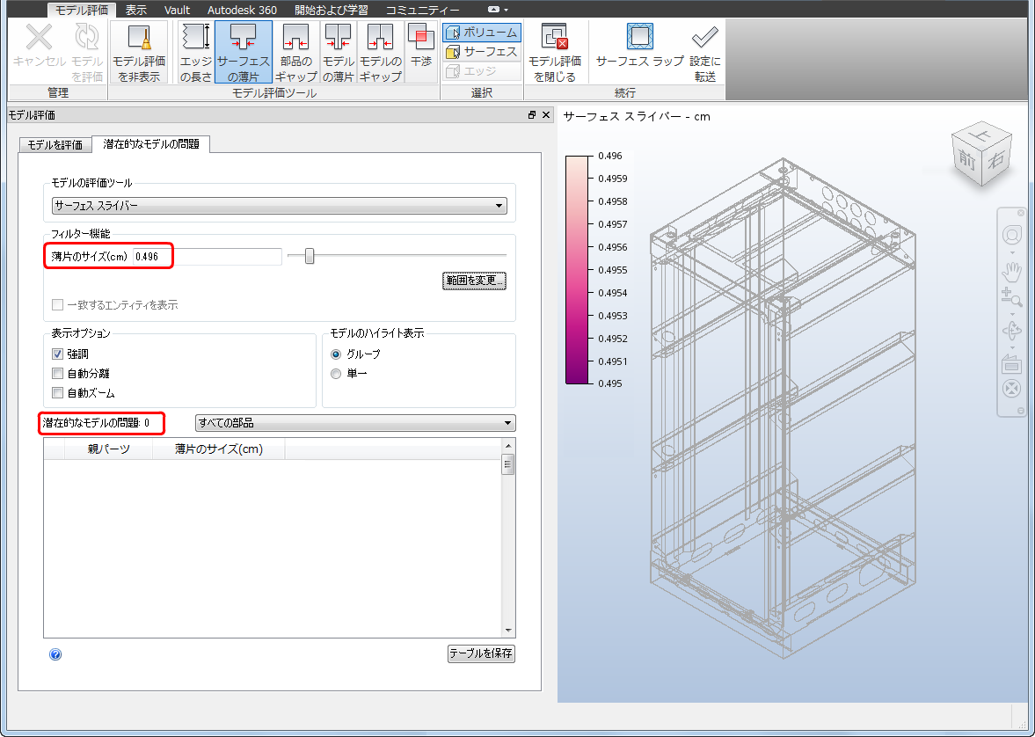Screen dimensions: 1035x737
Task: Open the サーフェス スライバー tool dropdown
Action: coord(280,206)
